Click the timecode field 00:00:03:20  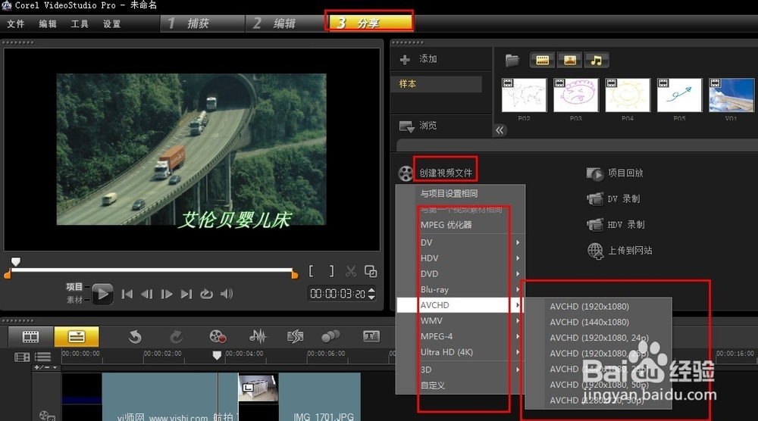pyautogui.click(x=338, y=294)
